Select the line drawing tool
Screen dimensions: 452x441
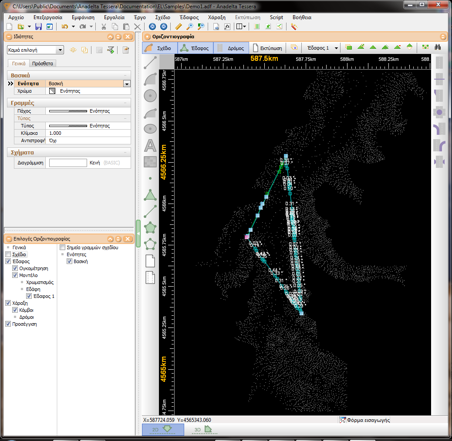150,63
